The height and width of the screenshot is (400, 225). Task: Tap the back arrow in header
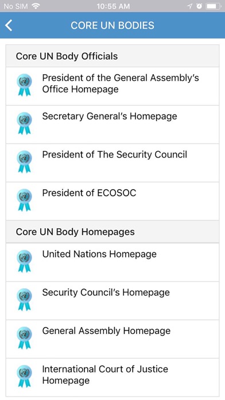click(9, 25)
